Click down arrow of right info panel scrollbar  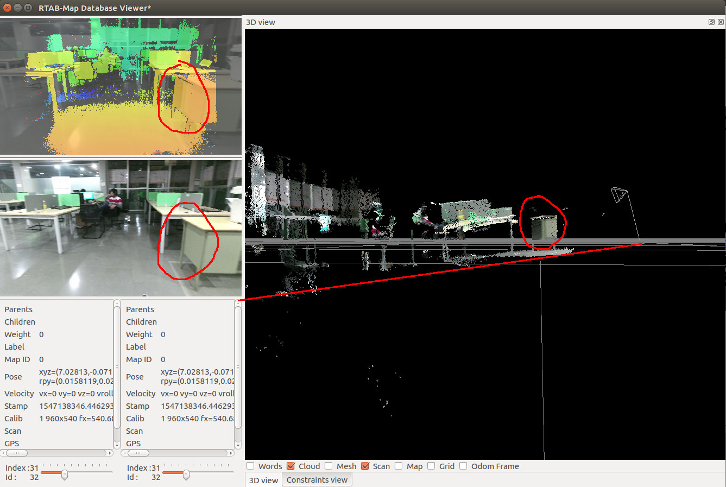click(238, 445)
